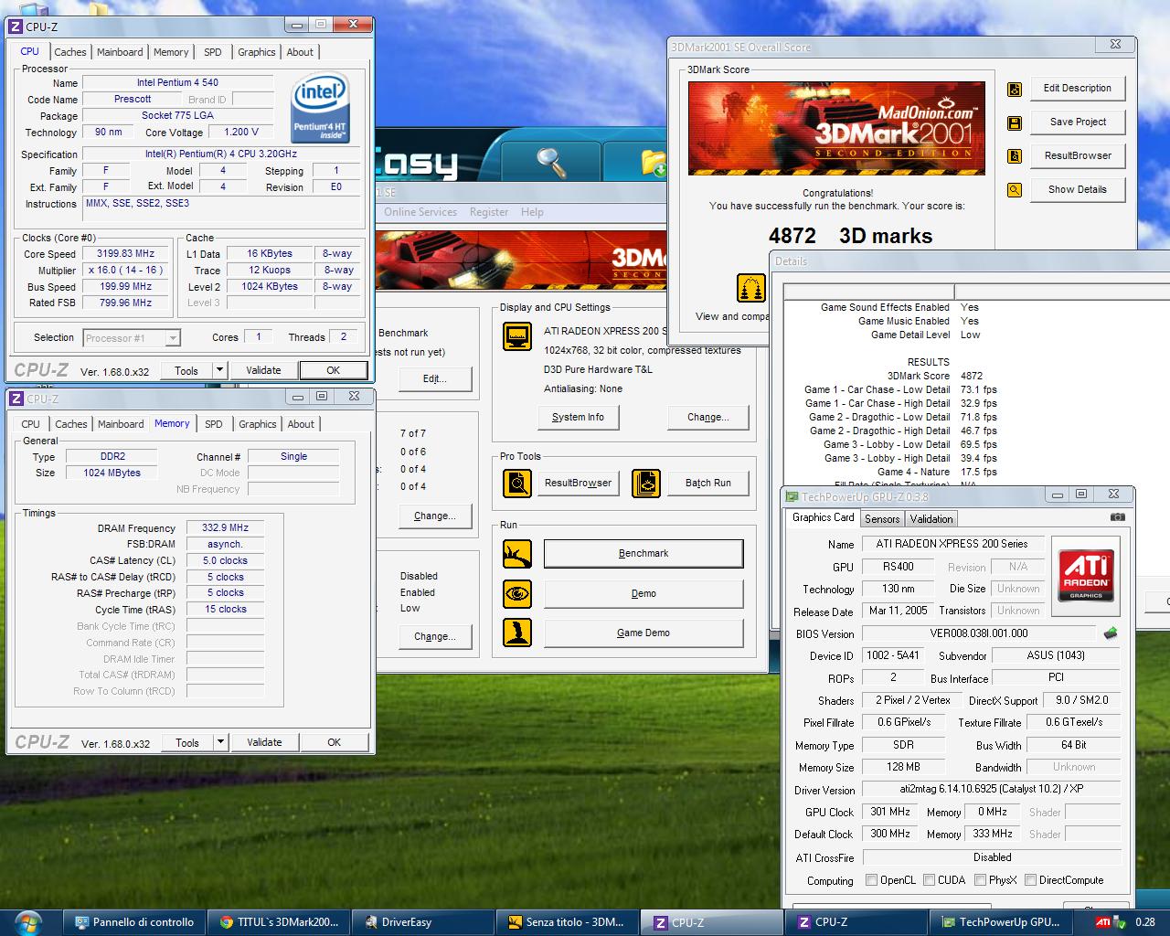Click the Save Project button
1170x936 pixels.
(x=1078, y=122)
